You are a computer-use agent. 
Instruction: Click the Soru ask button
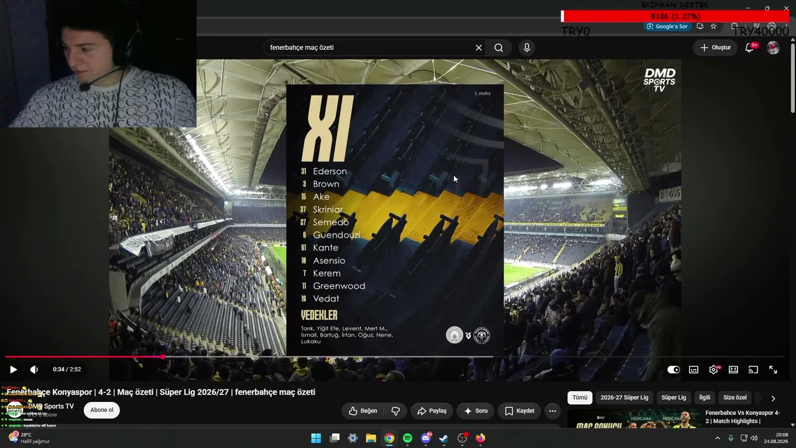tap(476, 411)
